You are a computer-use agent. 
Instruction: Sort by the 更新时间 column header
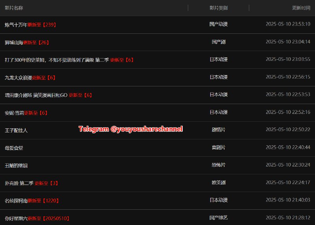[301, 8]
